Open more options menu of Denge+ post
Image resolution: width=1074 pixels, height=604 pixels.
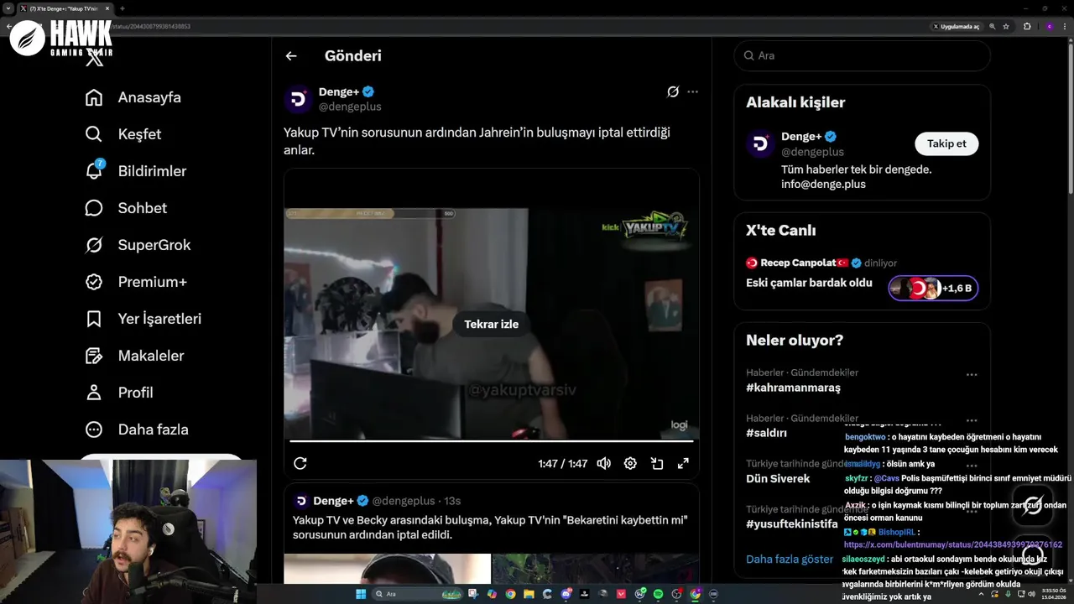coord(692,91)
